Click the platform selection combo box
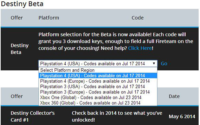The image size is (200, 125). coord(98,64)
